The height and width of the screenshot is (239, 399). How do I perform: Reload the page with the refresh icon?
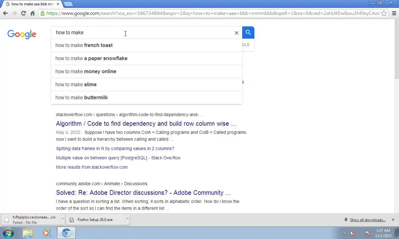point(23,13)
